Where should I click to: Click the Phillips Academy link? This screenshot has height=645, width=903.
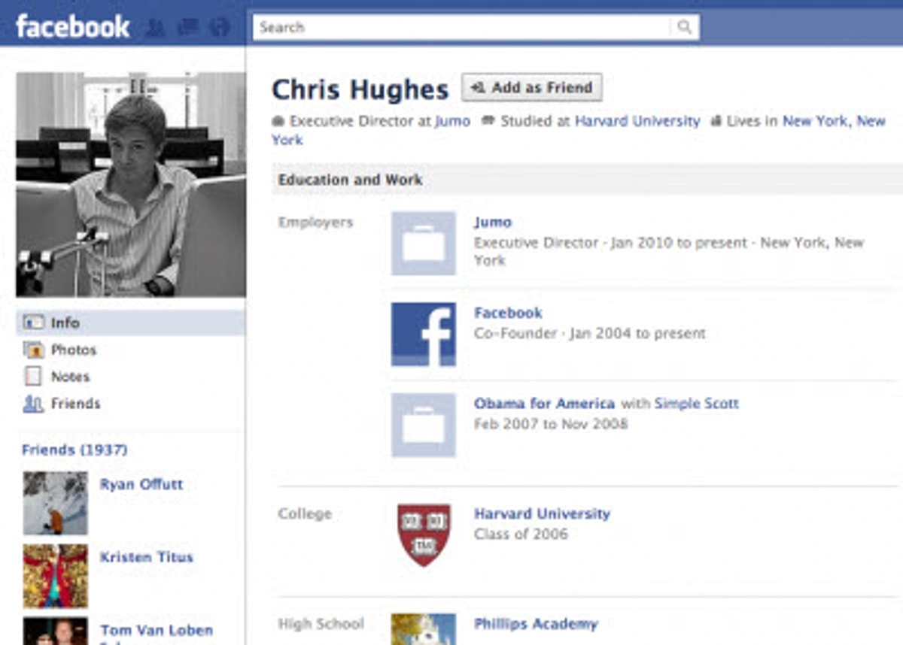pyautogui.click(x=535, y=624)
